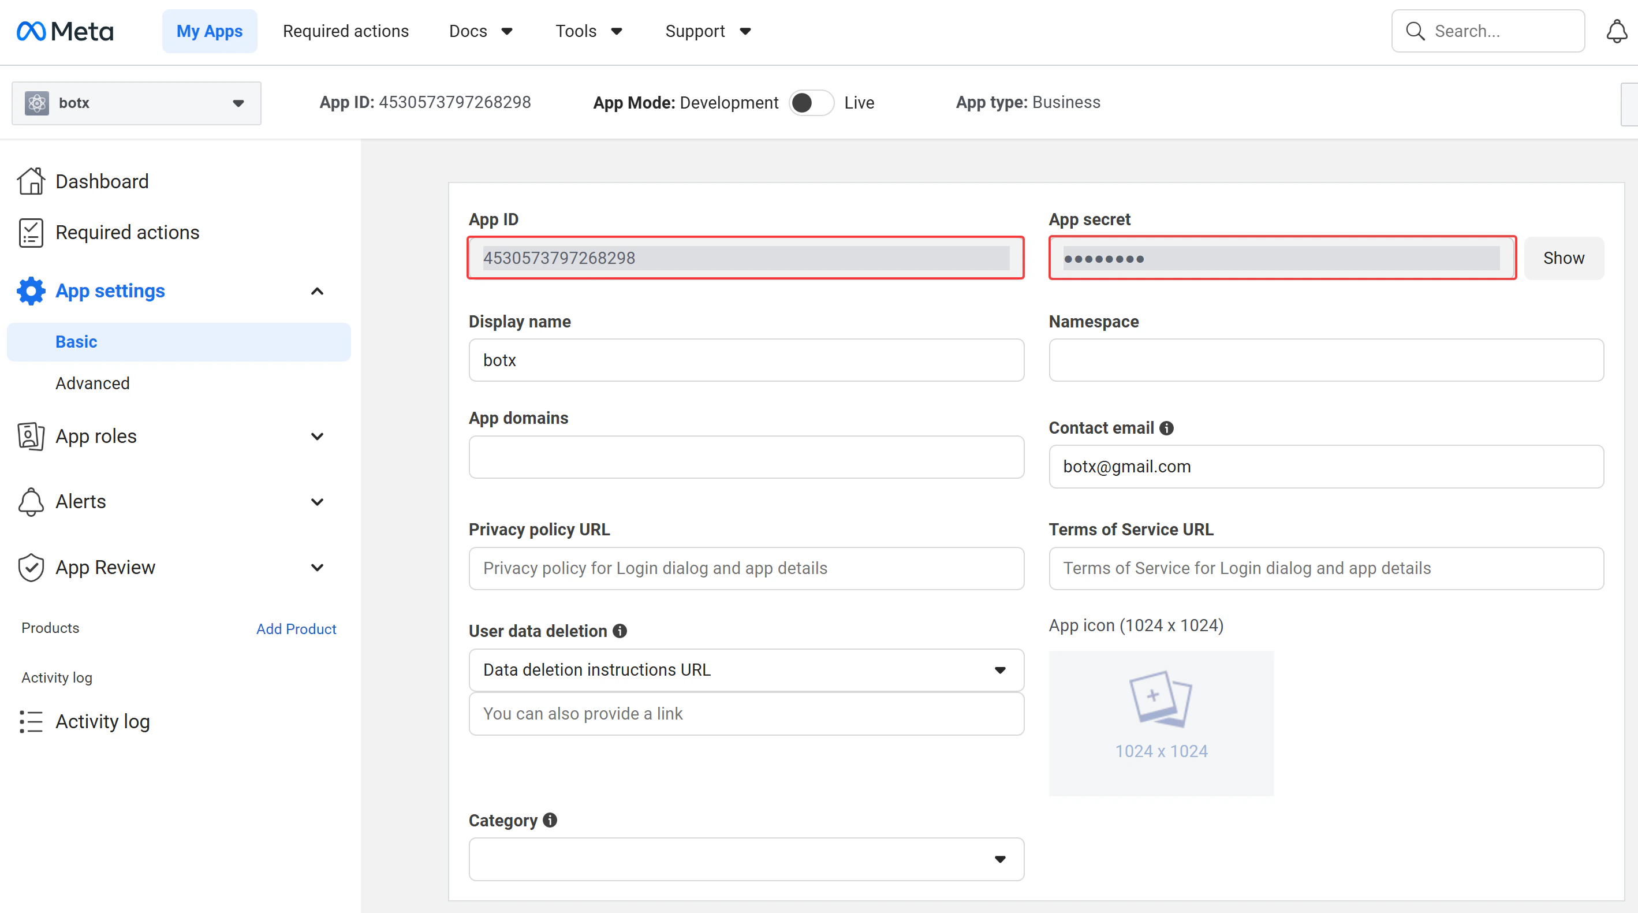Open the botx app selector dropdown
Viewport: 1638px width, 913px height.
136,103
